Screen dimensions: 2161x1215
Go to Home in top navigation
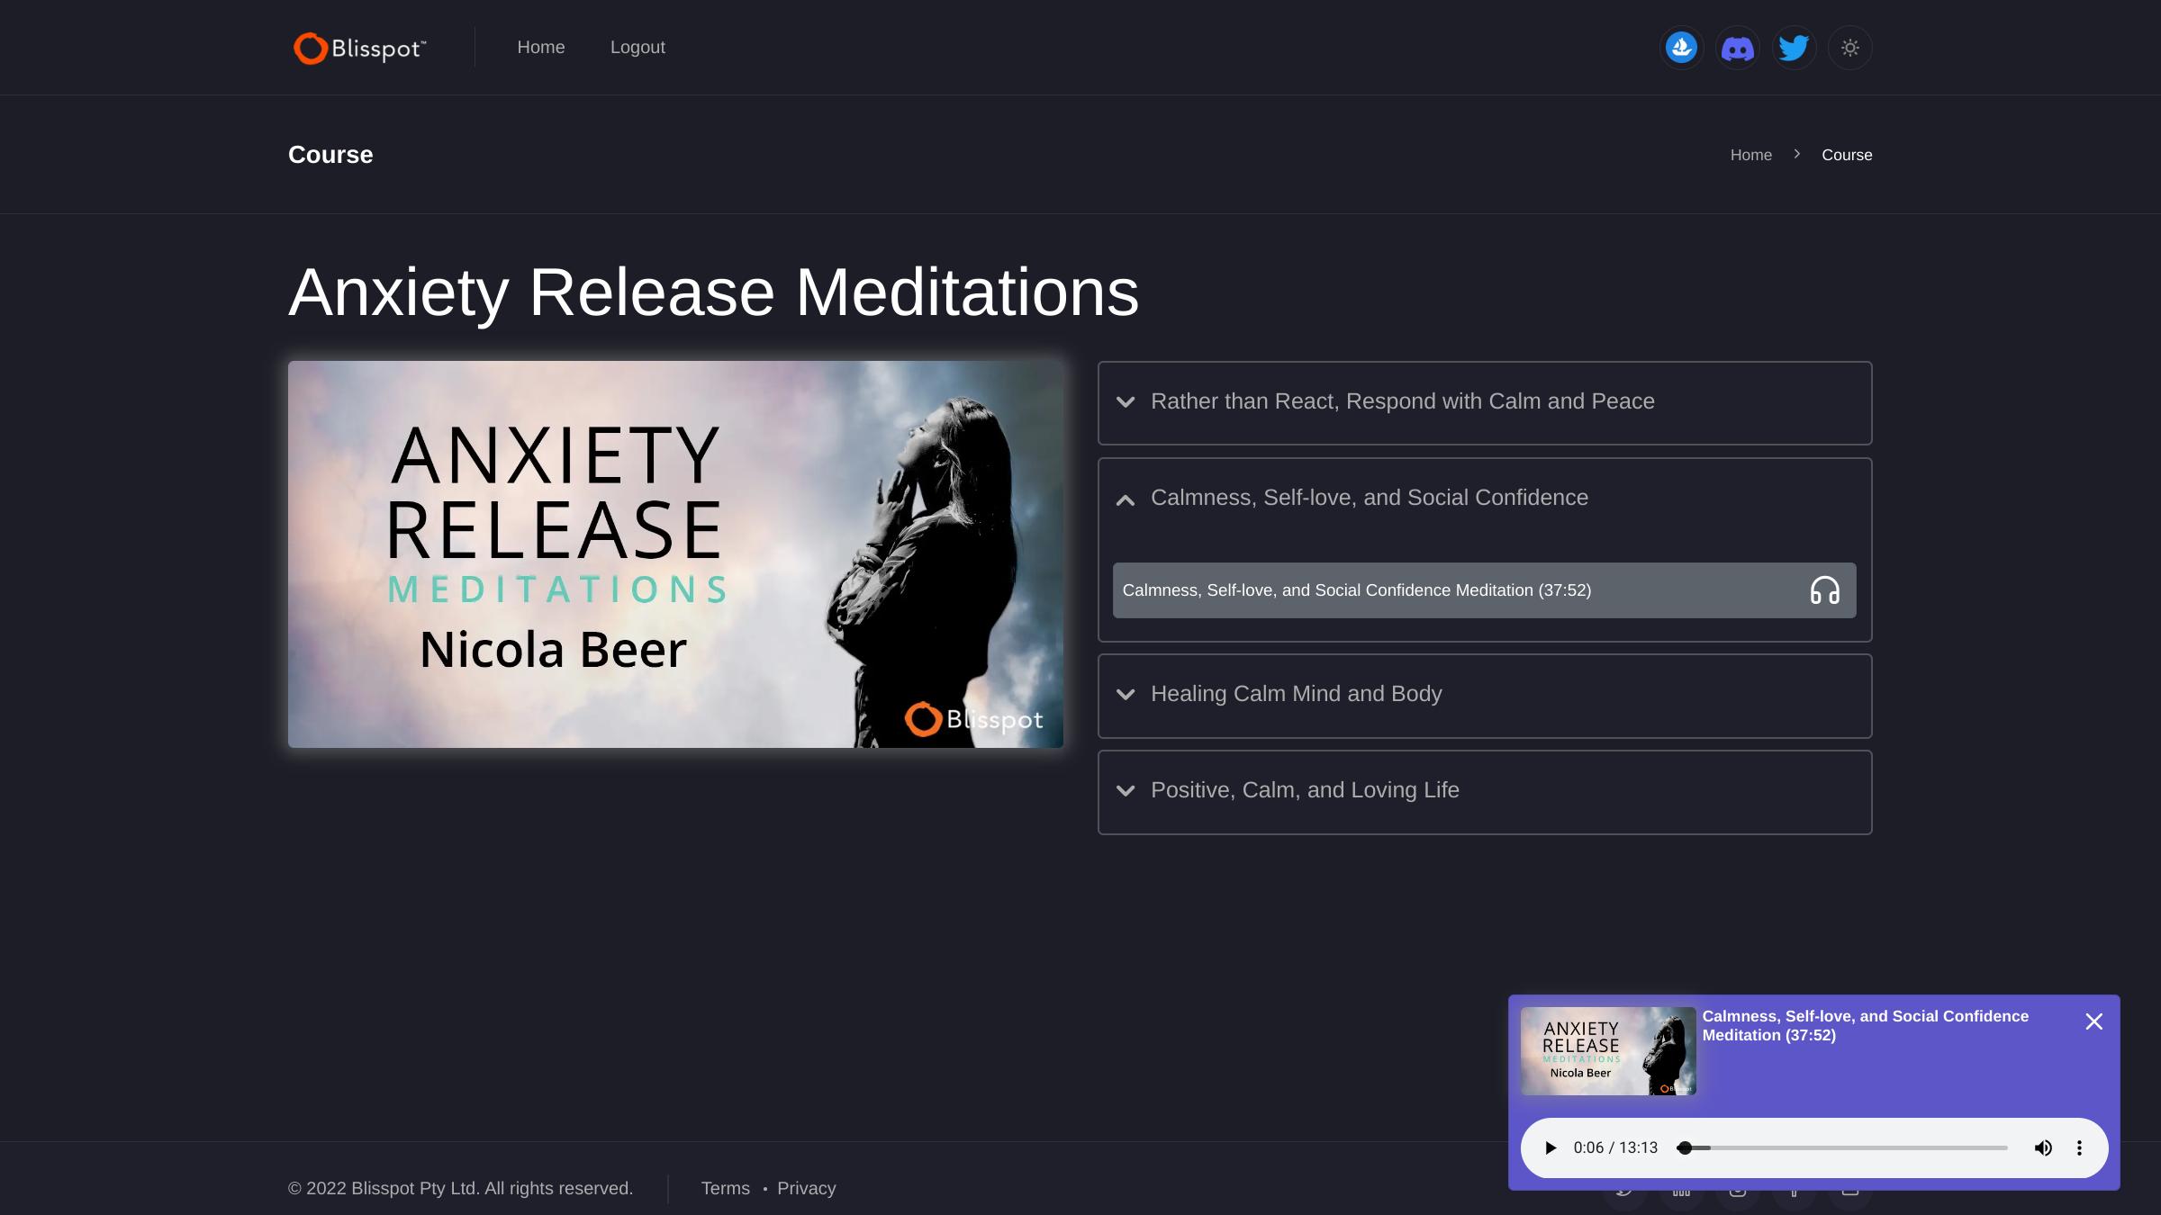541,48
